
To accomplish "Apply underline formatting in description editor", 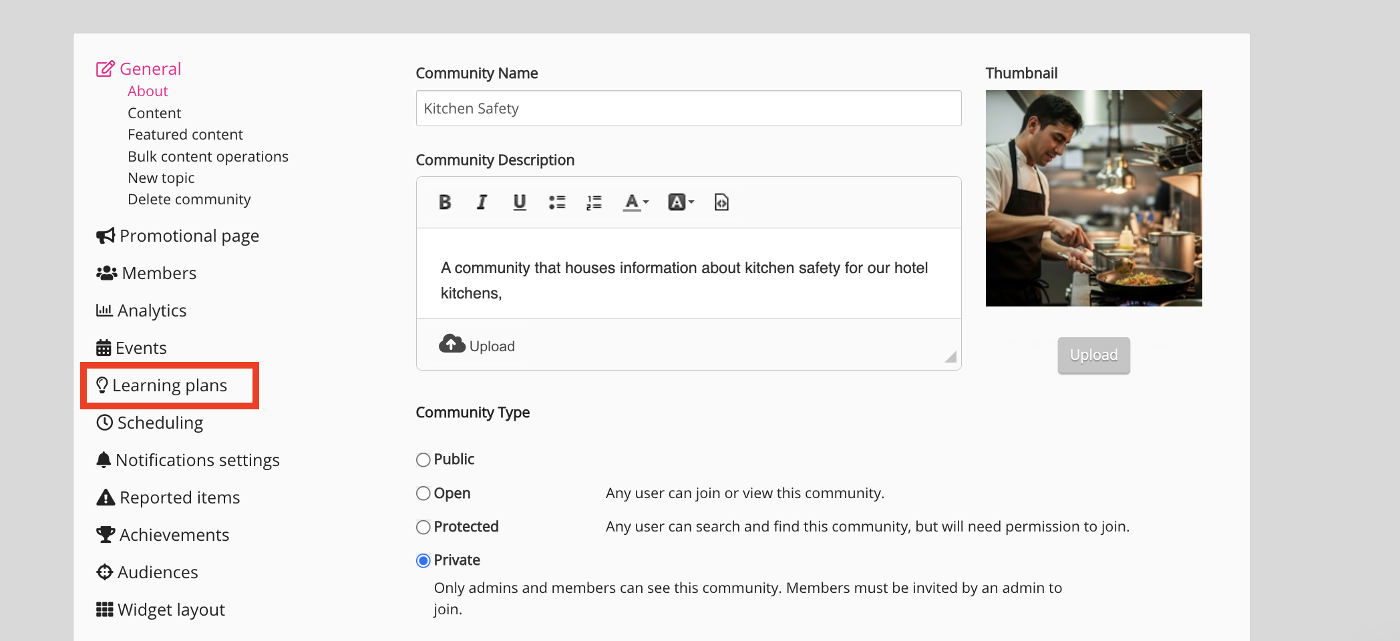I will click(520, 202).
